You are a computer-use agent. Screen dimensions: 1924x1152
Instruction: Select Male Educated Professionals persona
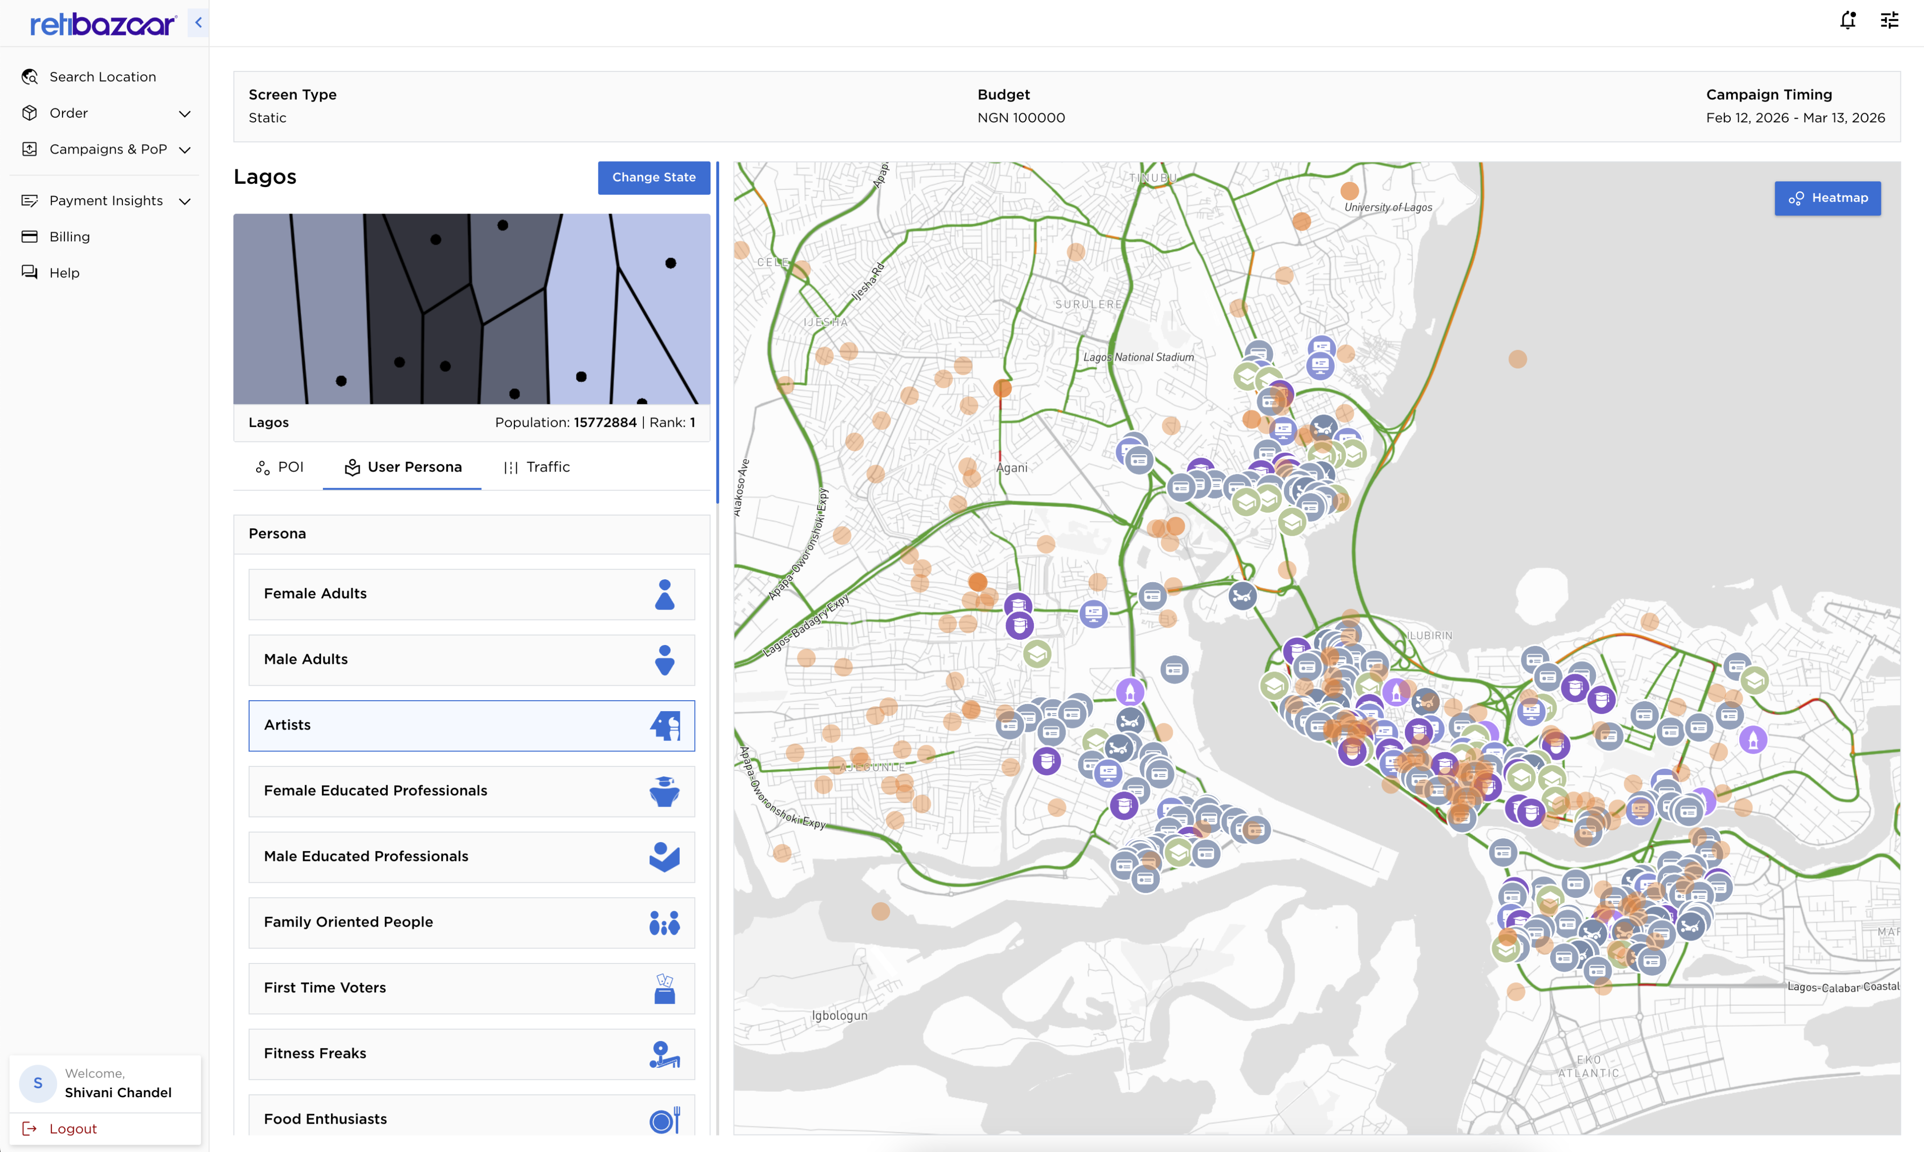[x=471, y=857]
